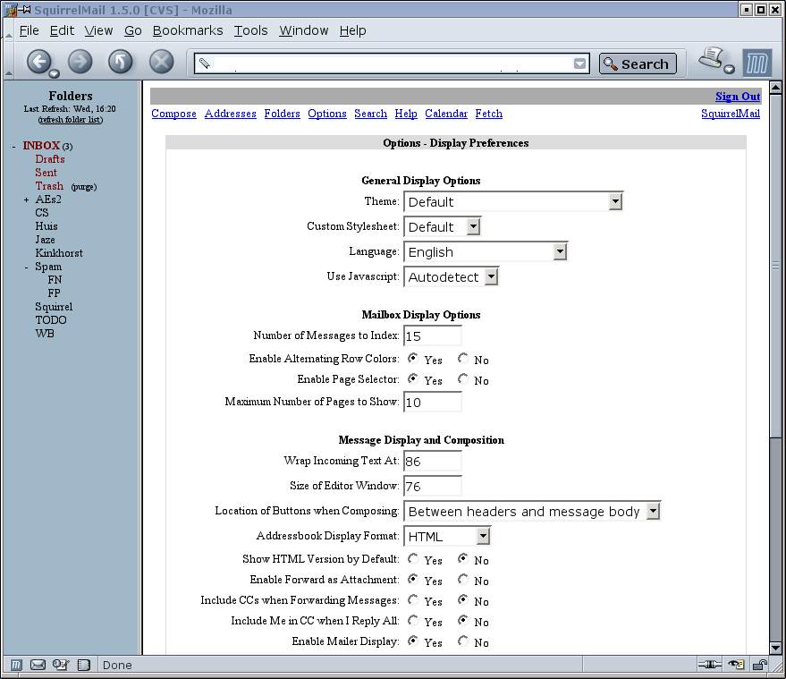
Task: Select No for Enable Mailer Display
Action: [x=462, y=641]
